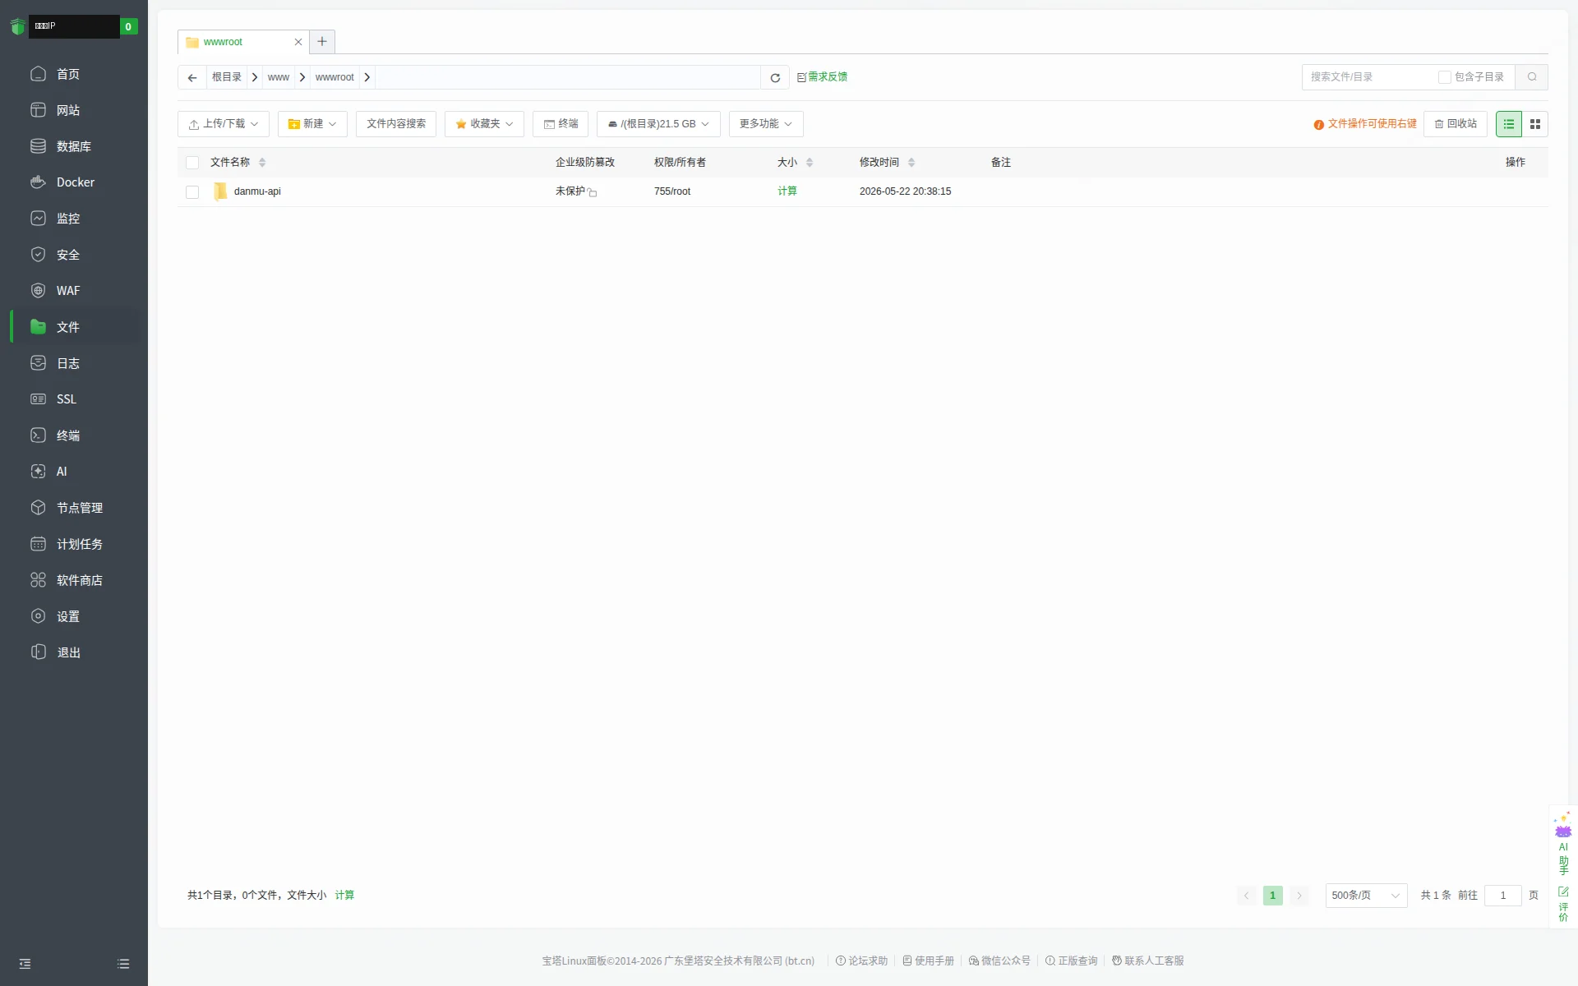Go back with the left arrow
The height and width of the screenshot is (986, 1578).
(192, 77)
